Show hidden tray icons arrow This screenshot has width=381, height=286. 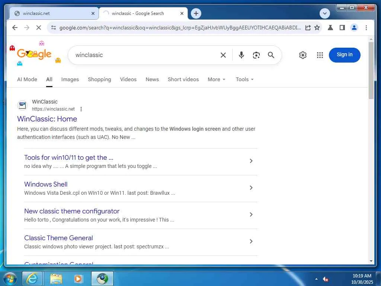click(x=316, y=279)
